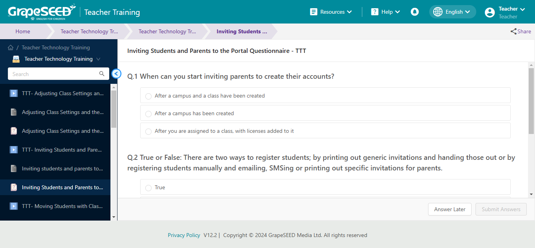This screenshot has height=248, width=535.
Task: Open the notifications bell
Action: click(415, 12)
